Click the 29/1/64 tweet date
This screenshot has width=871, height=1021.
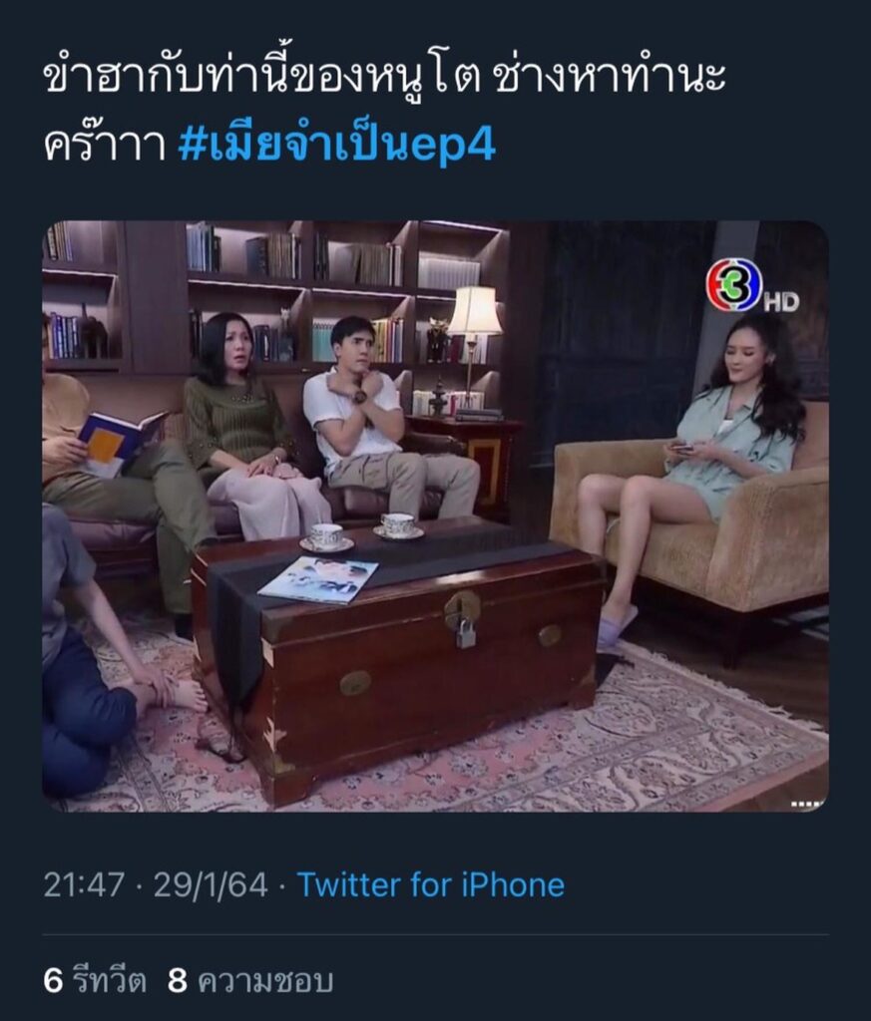pos(211,885)
